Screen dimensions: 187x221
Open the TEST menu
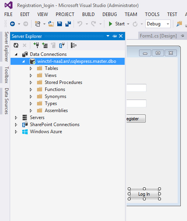click(x=172, y=14)
